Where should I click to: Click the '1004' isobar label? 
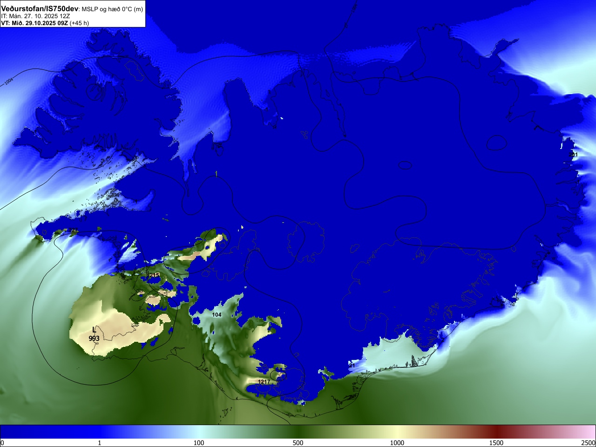(9, 82)
